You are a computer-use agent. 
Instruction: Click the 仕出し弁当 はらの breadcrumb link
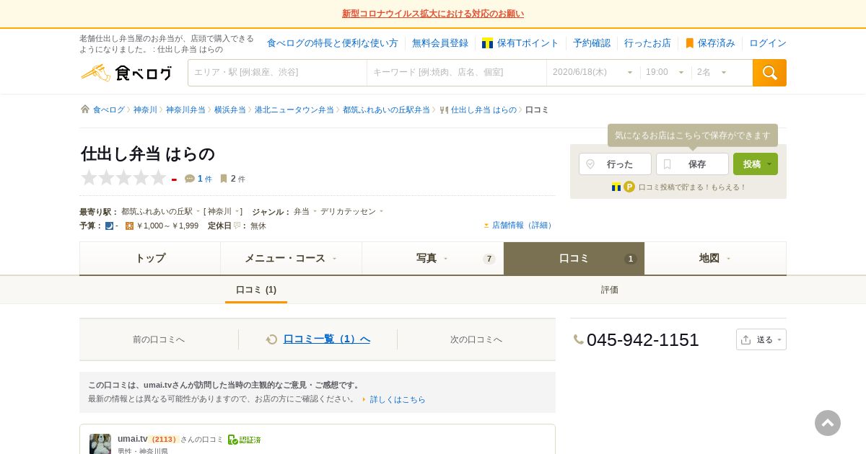point(484,110)
